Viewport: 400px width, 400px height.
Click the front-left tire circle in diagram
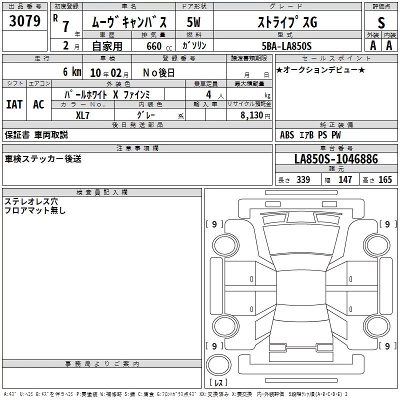[225, 245]
